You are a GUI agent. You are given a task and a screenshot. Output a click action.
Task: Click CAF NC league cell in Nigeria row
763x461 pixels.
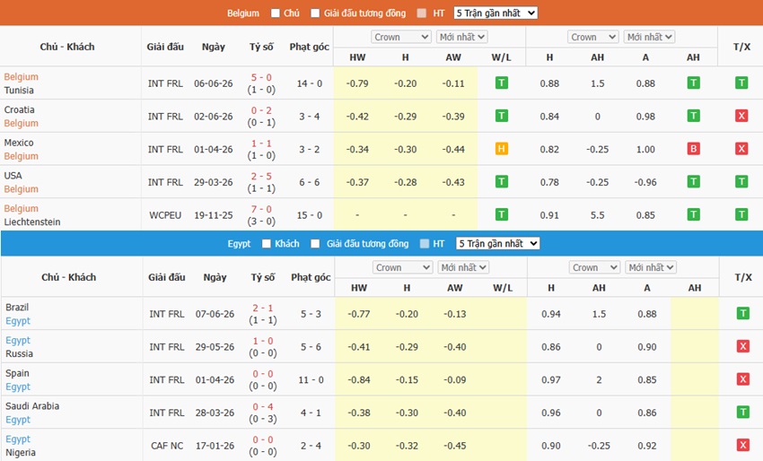pos(167,446)
